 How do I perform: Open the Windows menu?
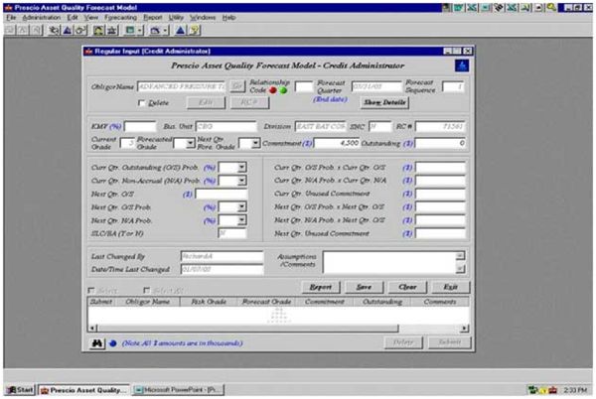[x=203, y=18]
